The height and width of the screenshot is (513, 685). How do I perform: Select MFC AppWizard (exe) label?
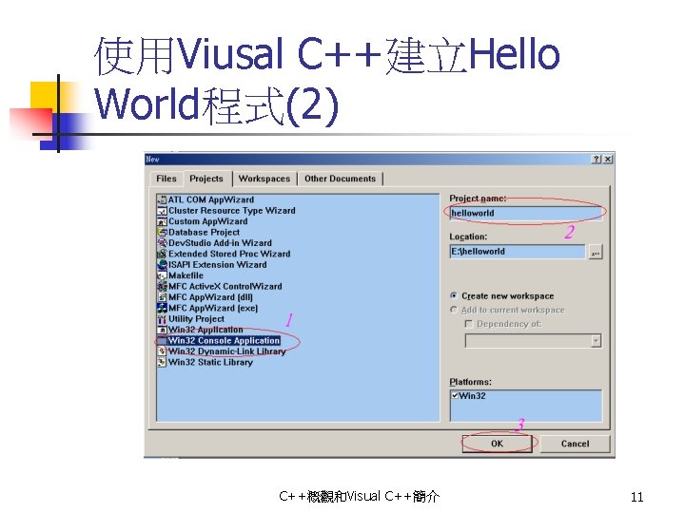[213, 308]
